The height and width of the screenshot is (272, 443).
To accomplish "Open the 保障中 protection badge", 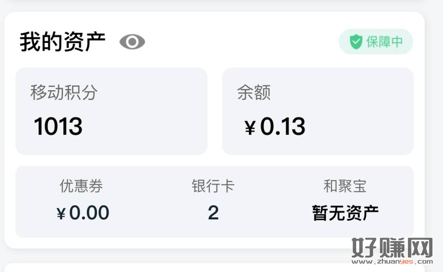I will click(x=376, y=42).
